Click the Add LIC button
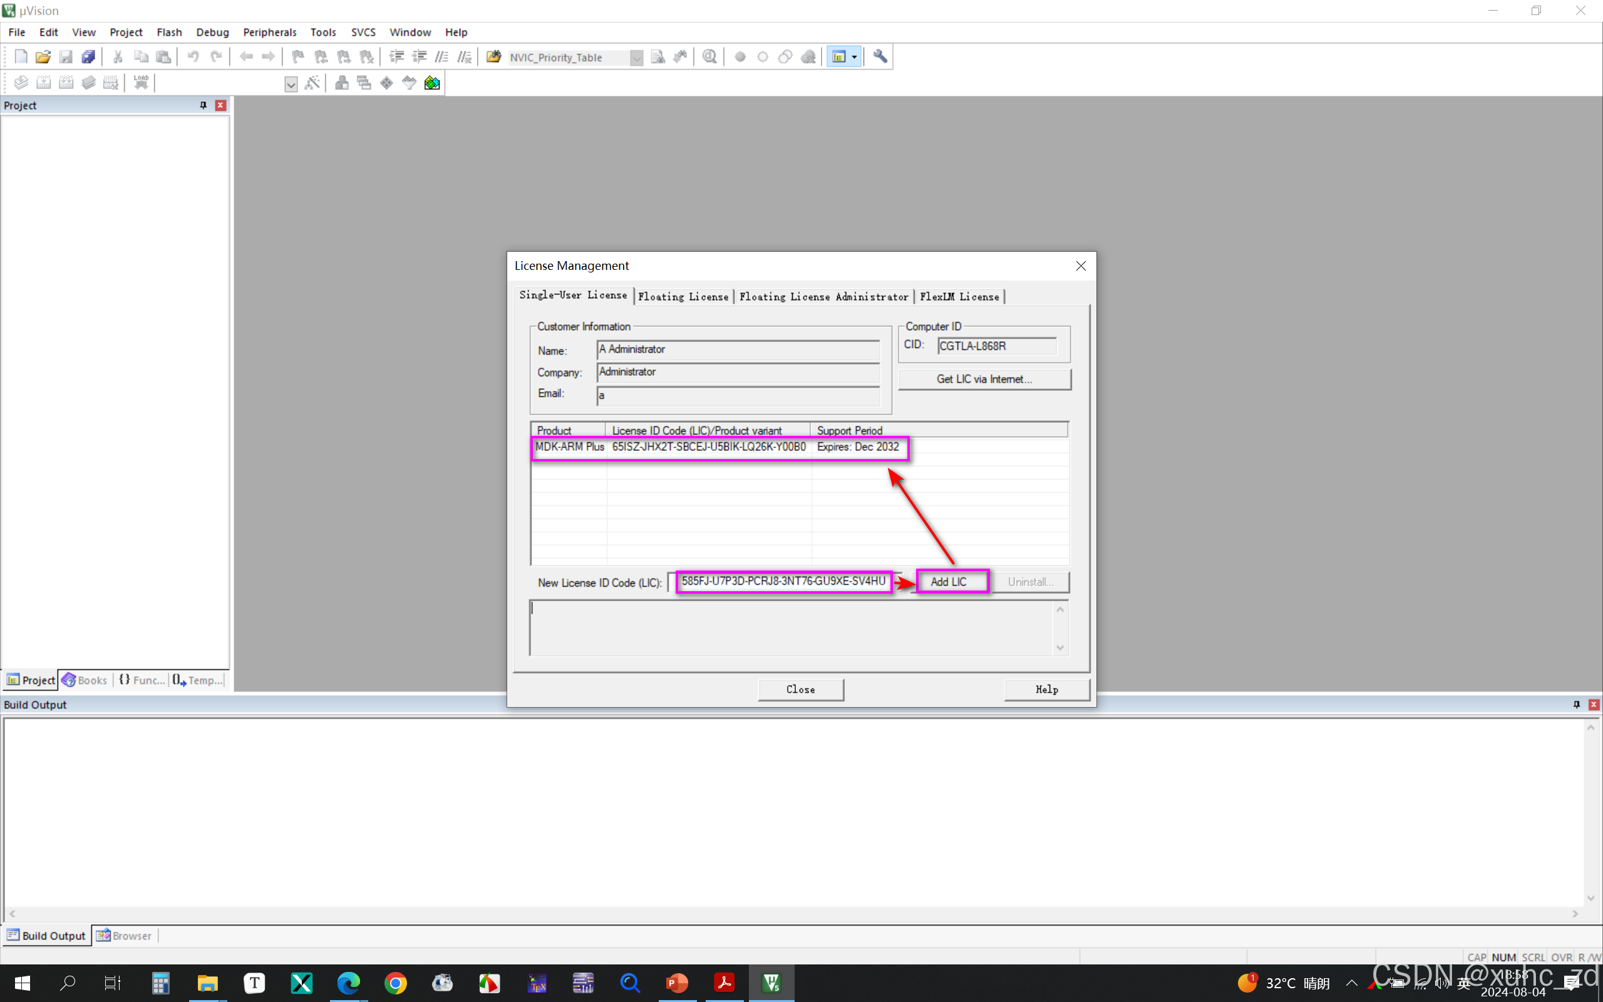1603x1002 pixels. click(x=951, y=582)
